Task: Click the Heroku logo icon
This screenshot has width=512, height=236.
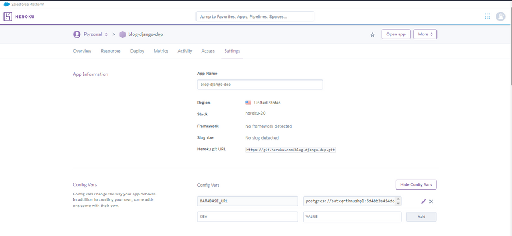Action: 8,17
